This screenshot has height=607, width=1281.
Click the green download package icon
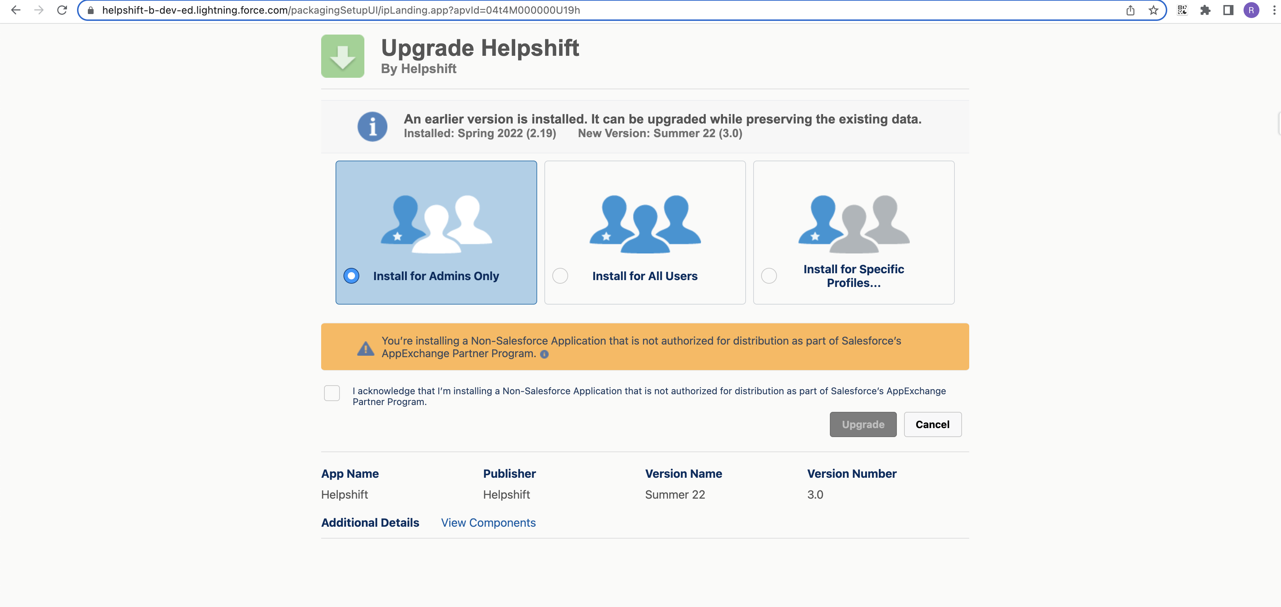pyautogui.click(x=342, y=56)
